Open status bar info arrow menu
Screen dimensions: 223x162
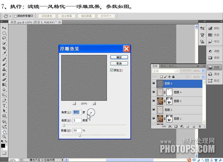tap(62, 160)
